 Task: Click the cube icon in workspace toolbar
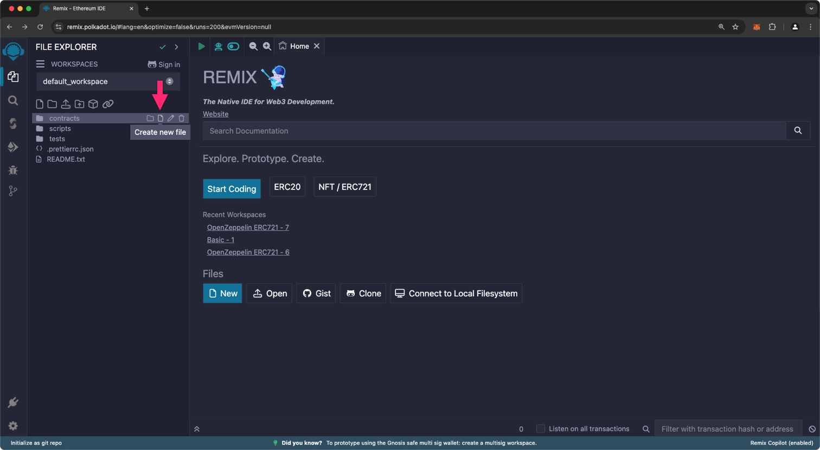[93, 104]
